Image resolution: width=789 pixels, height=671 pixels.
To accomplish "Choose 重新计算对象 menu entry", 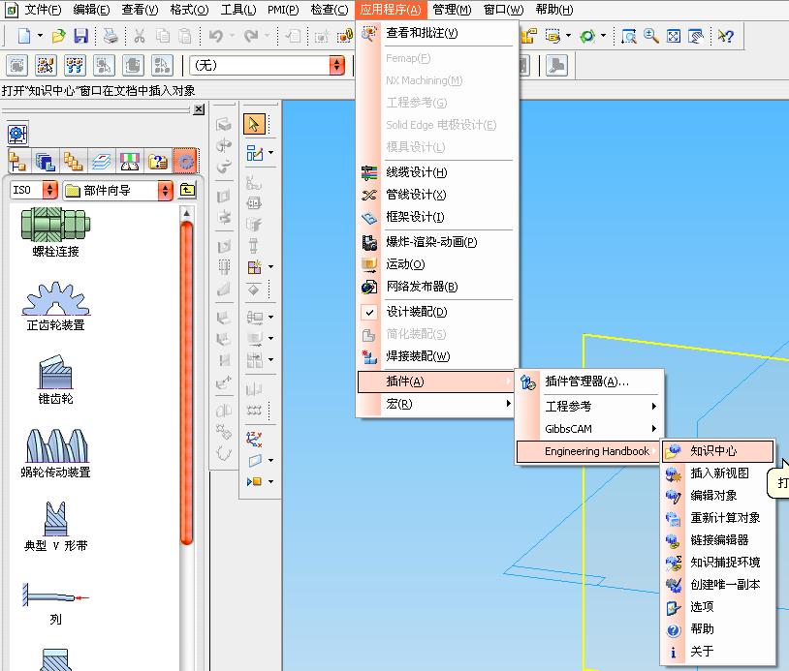I will 718,518.
